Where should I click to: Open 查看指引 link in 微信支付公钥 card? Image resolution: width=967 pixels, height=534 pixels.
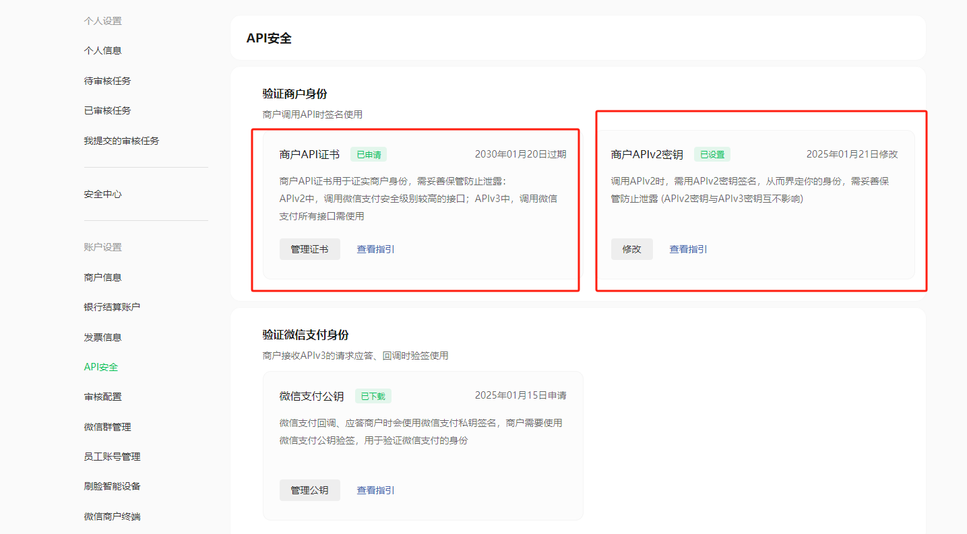(375, 490)
